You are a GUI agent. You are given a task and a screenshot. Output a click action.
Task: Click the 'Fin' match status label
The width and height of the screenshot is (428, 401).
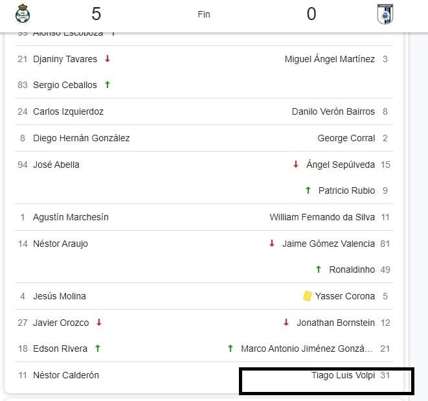point(204,14)
